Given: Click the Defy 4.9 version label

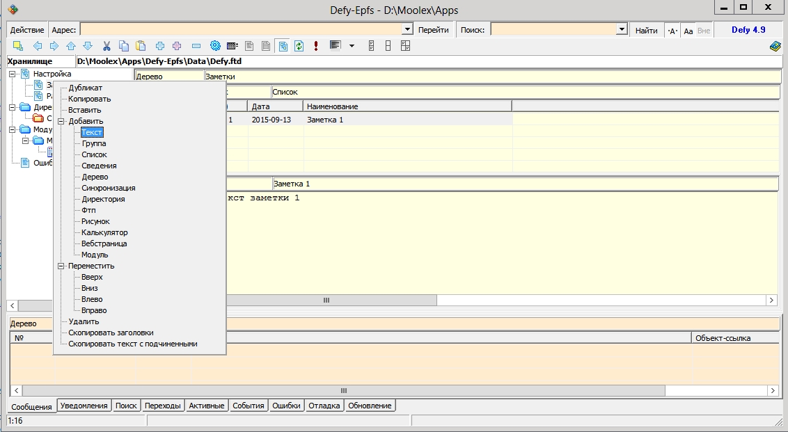Looking at the screenshot, I should 748,30.
